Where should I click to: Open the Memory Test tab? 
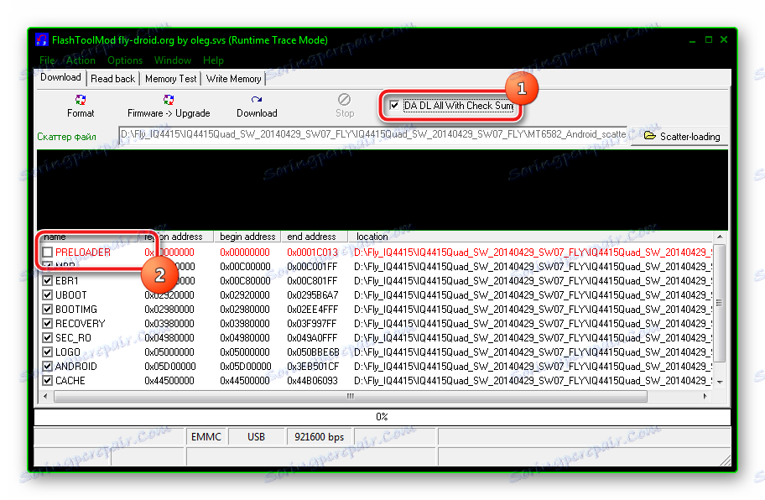(x=170, y=78)
